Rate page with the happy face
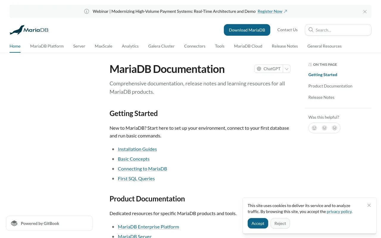This screenshot has width=381, height=238. [314, 128]
